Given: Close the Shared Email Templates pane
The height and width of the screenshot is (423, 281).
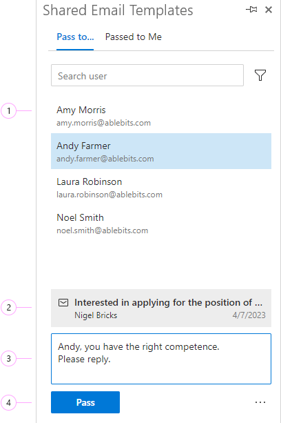Looking at the screenshot, I should (269, 10).
